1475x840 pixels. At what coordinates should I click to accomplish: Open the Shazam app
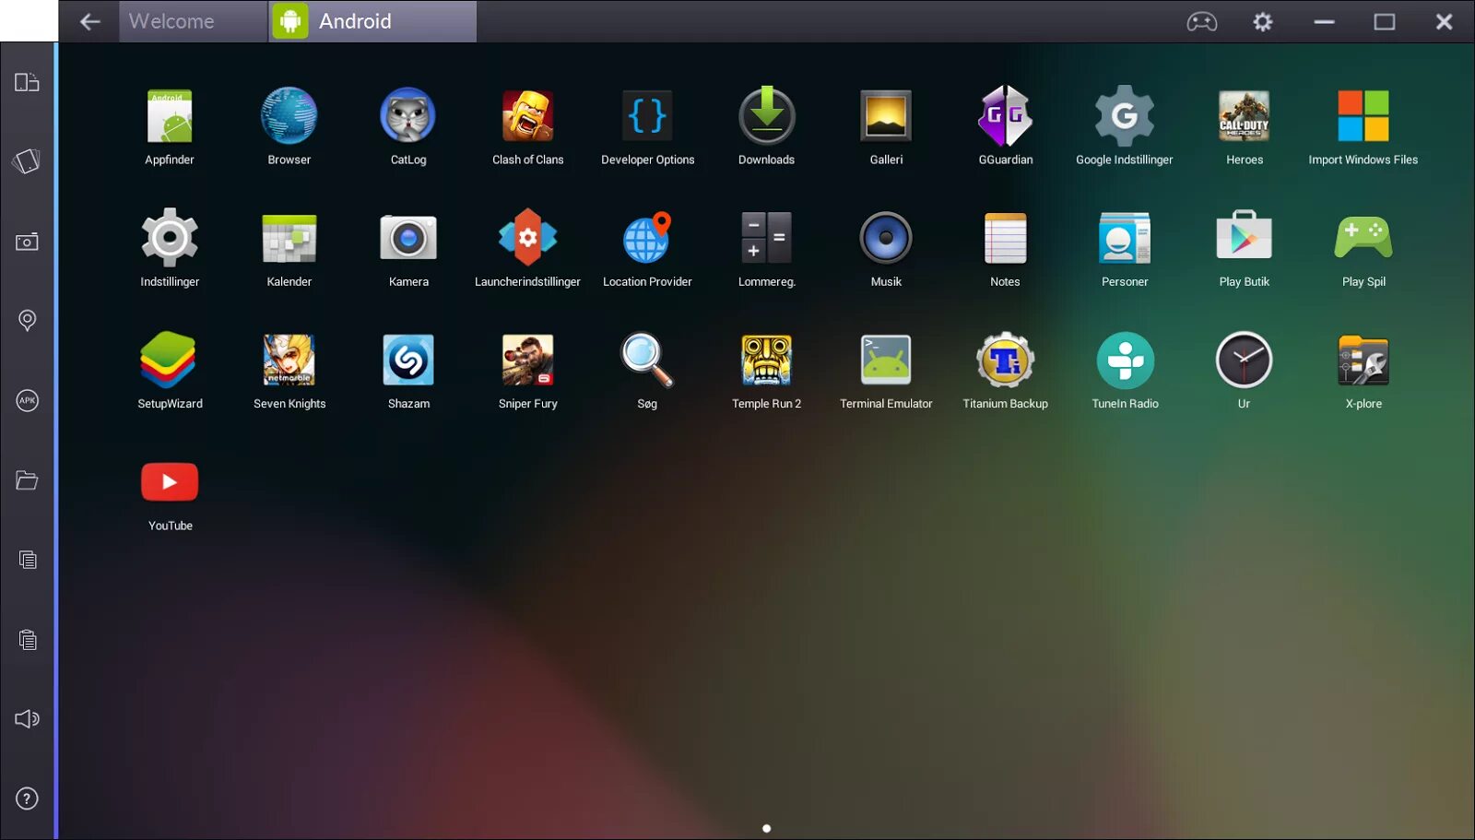pyautogui.click(x=408, y=360)
